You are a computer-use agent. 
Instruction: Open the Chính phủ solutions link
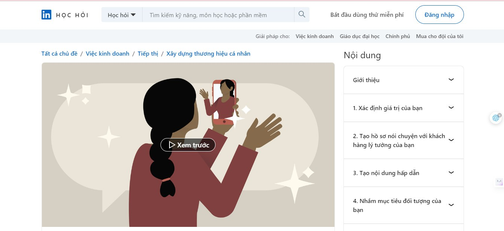[x=398, y=36]
